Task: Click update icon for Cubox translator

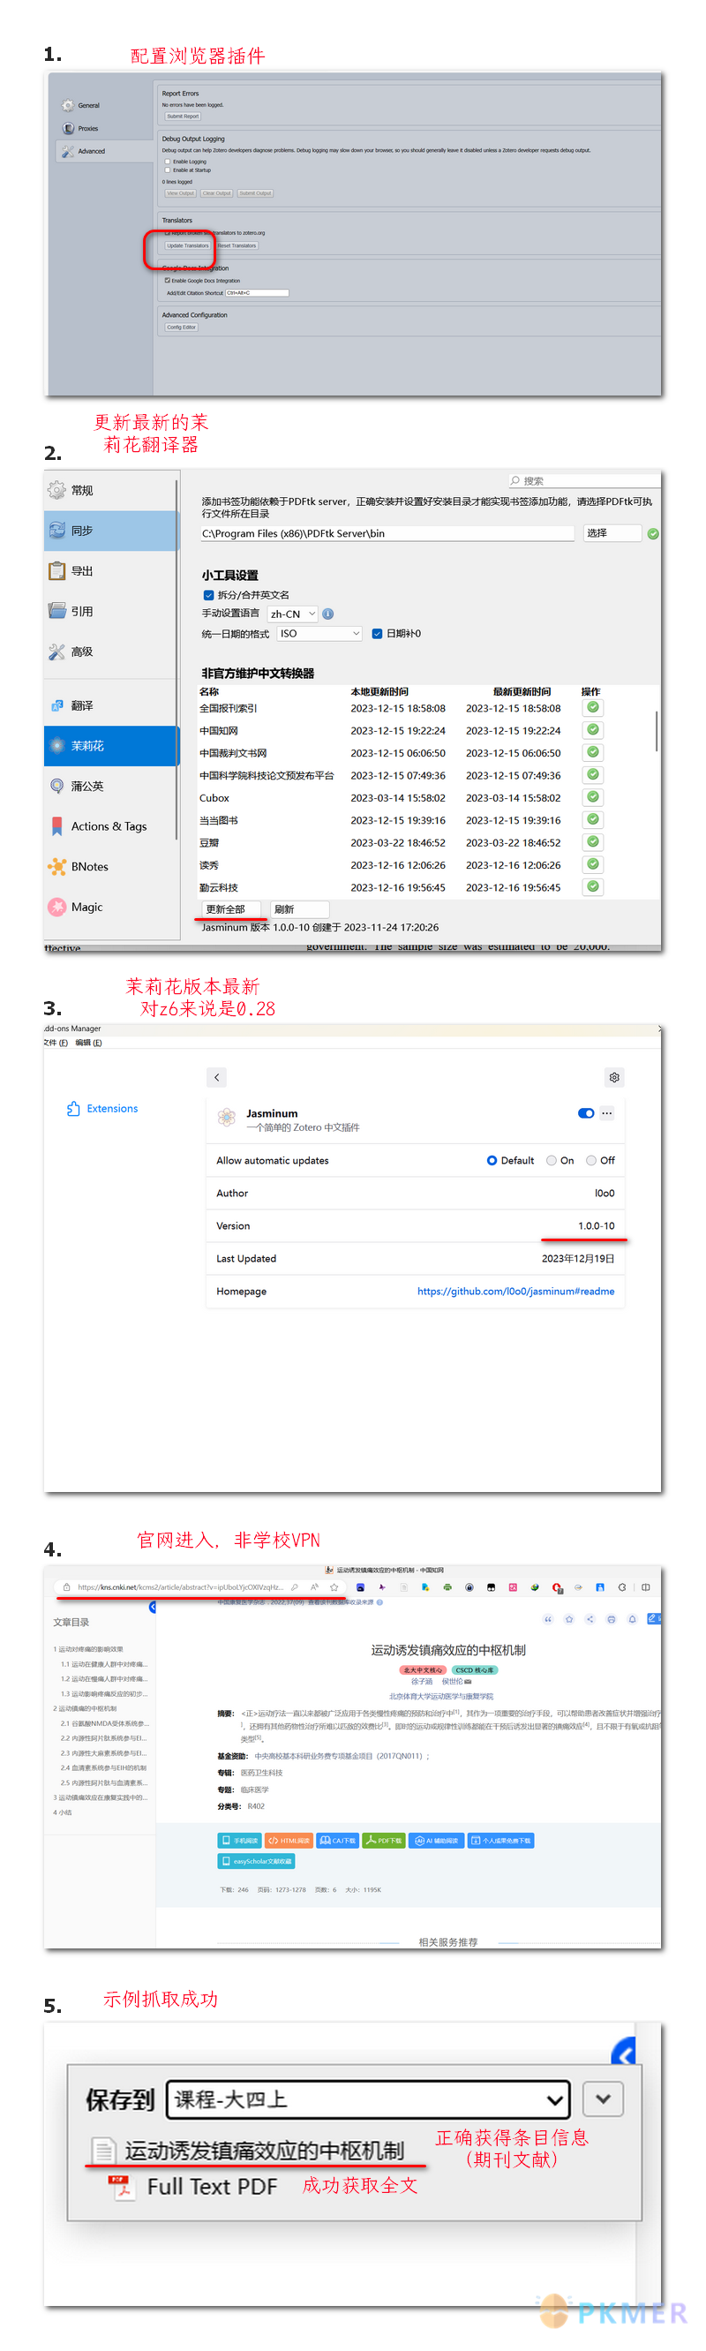Action: pyautogui.click(x=593, y=796)
